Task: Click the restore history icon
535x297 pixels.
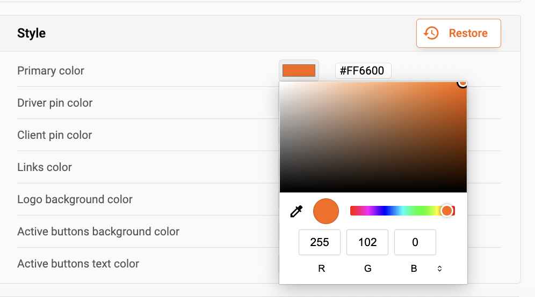Action: point(431,33)
